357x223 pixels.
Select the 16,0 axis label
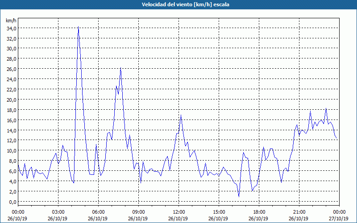[x=11, y=120]
